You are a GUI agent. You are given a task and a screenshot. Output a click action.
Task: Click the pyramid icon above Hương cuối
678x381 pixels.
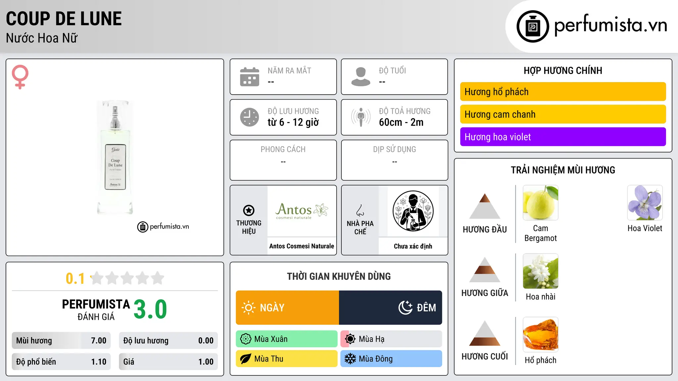tap(485, 333)
